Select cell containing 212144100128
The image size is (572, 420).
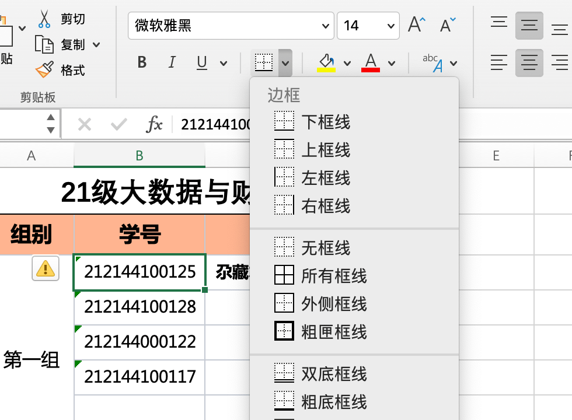click(x=139, y=307)
